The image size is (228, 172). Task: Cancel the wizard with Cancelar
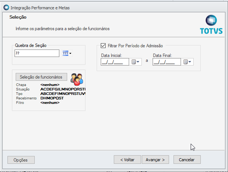[187, 159]
